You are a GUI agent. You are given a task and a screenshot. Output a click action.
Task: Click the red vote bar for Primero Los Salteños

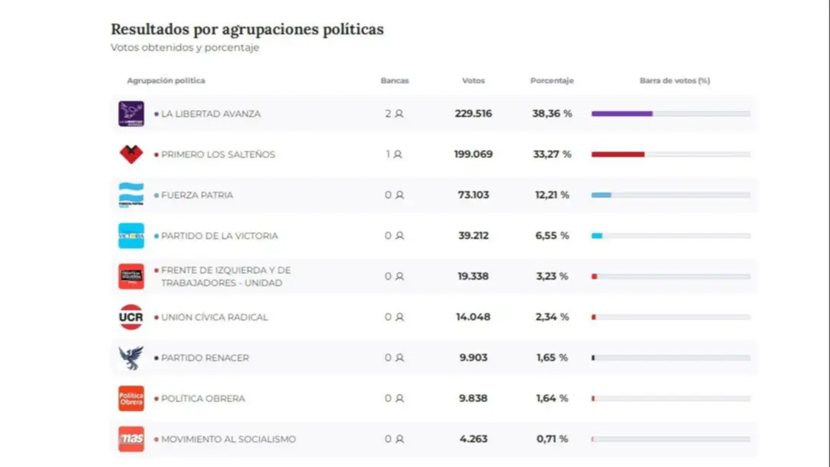618,154
